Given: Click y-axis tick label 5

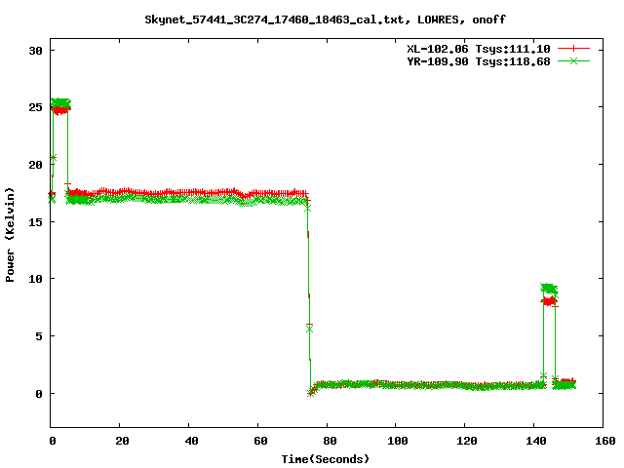Looking at the screenshot, I should click(39, 336).
